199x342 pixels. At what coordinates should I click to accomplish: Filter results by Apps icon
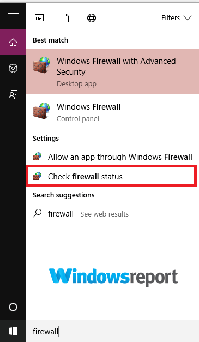coord(39,18)
